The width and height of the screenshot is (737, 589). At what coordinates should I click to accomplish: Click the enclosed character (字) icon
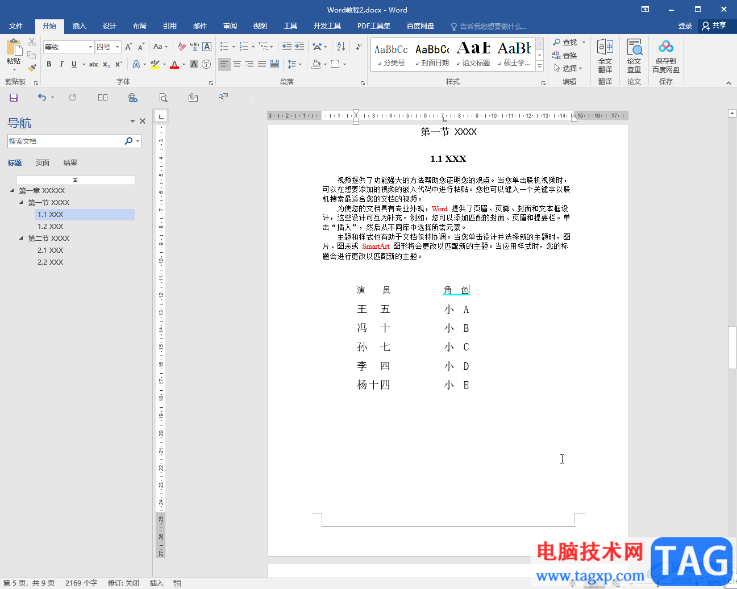206,64
